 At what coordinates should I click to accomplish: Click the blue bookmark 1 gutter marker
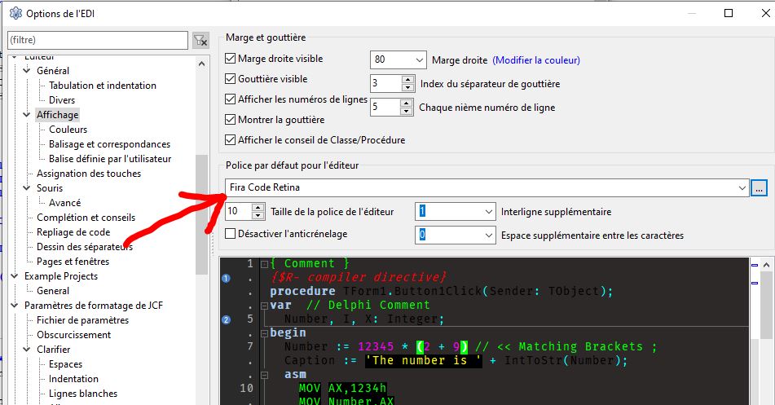click(x=226, y=279)
